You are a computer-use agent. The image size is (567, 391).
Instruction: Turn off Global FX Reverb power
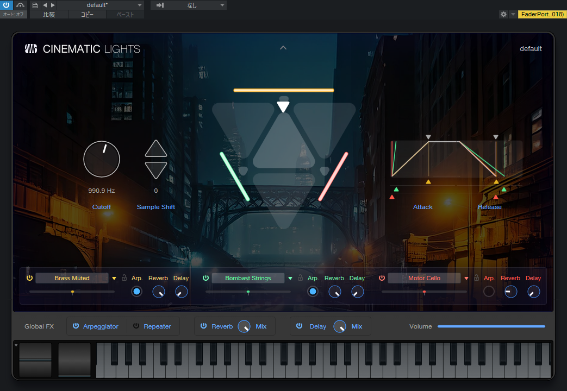pyautogui.click(x=203, y=326)
